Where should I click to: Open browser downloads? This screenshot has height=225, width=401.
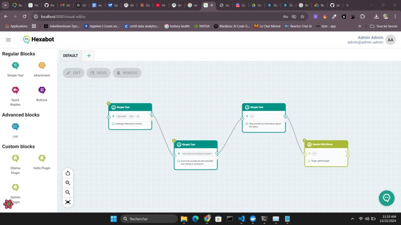pyautogui.click(x=376, y=16)
